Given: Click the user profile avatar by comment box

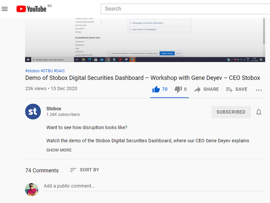Looking at the screenshot, I should click(x=32, y=189).
